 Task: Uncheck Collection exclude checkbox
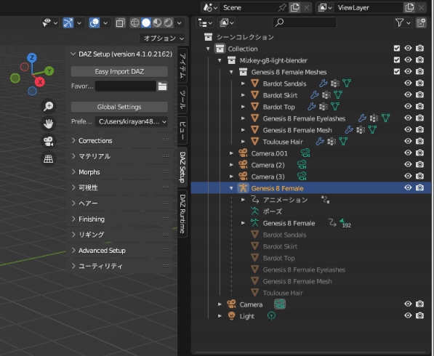pyautogui.click(x=397, y=49)
